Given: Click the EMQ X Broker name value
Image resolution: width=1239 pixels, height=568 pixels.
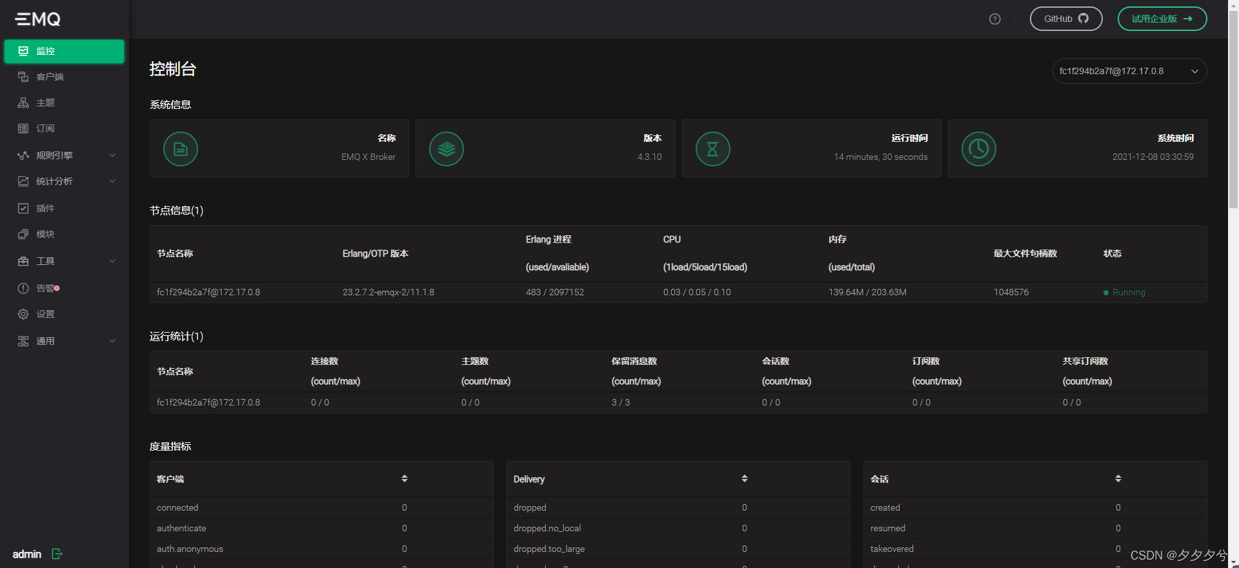Looking at the screenshot, I should tap(368, 157).
